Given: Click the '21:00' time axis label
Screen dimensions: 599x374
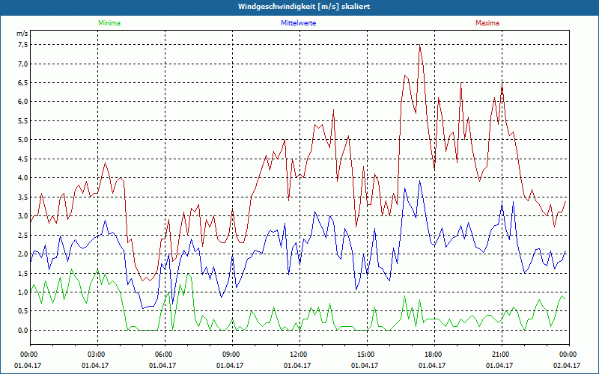Looking at the screenshot, I should (x=502, y=355).
